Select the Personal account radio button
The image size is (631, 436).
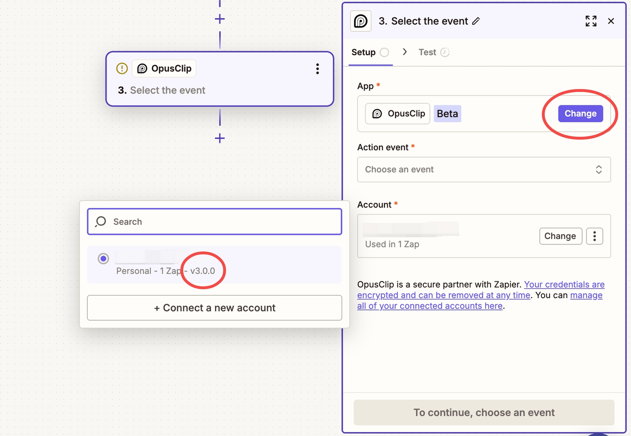[x=103, y=259]
